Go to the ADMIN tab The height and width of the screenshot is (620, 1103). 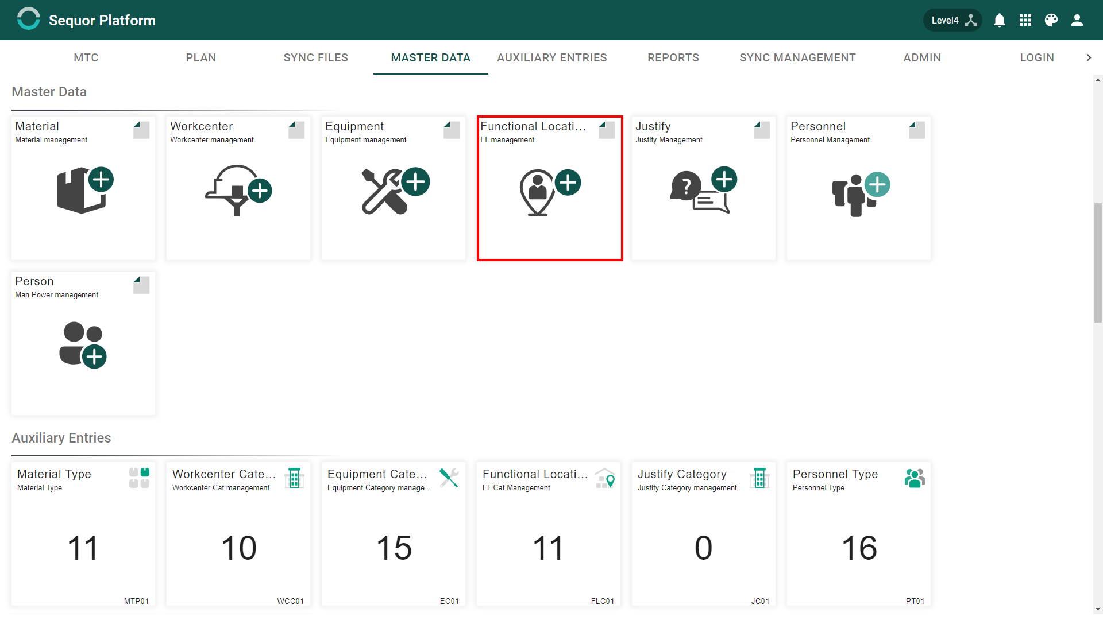click(x=922, y=57)
